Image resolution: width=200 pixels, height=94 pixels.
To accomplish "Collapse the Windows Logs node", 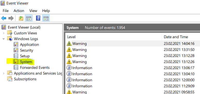I will (x=4, y=39).
